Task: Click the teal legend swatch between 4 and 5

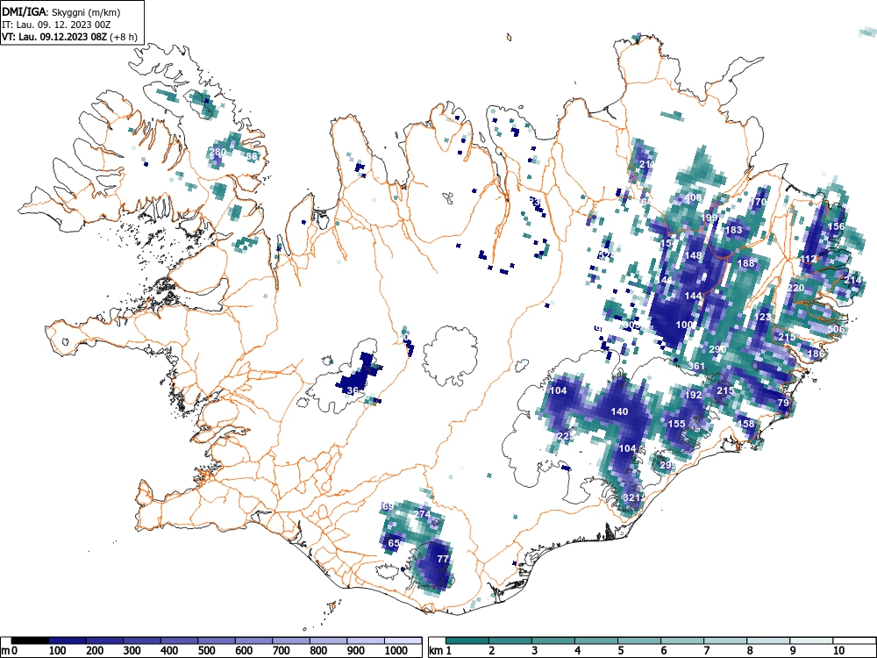Action: tap(596, 640)
